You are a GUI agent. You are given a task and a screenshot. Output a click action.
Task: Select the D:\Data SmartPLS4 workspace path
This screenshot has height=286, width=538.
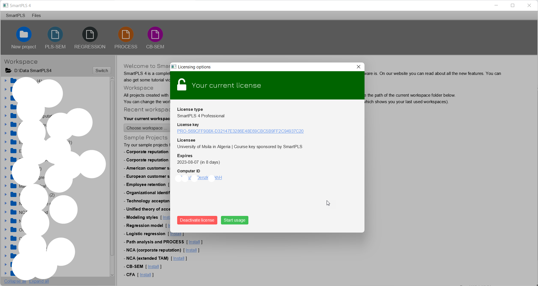click(x=33, y=71)
